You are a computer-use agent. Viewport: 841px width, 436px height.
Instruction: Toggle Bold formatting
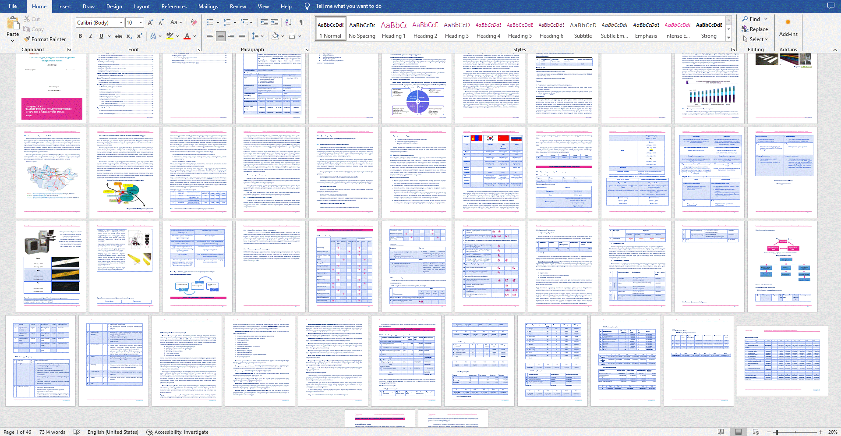coord(80,36)
